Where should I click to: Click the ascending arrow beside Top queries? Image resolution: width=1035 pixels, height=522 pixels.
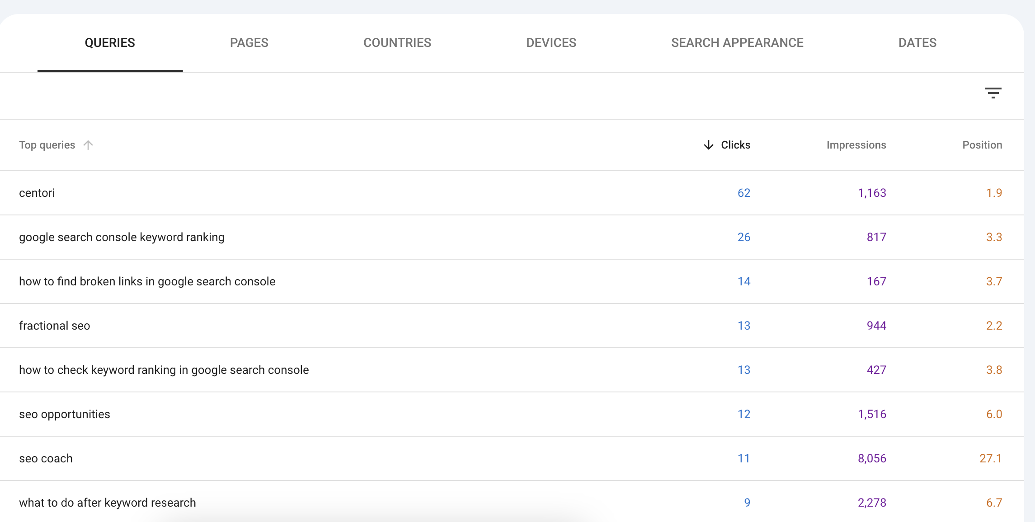click(x=87, y=144)
